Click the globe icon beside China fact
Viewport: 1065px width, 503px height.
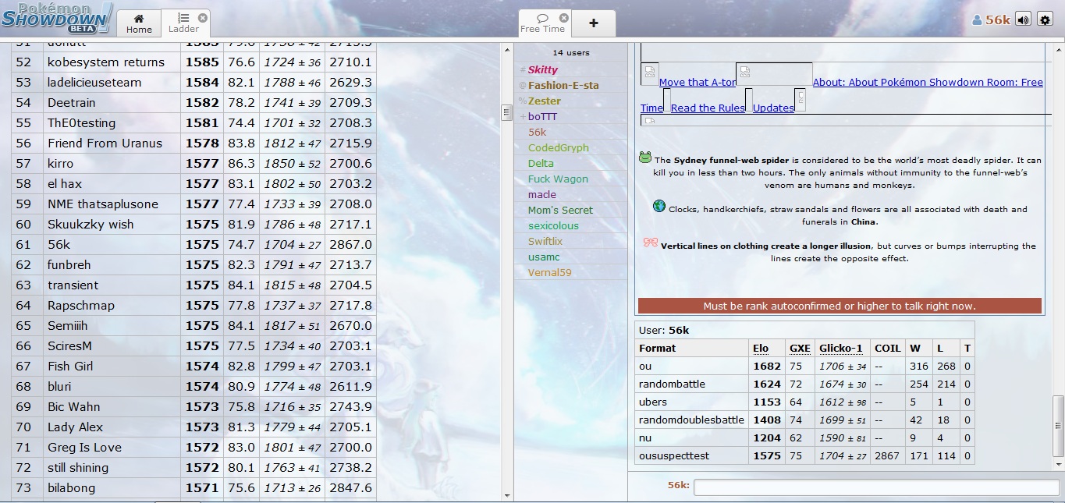pyautogui.click(x=659, y=207)
